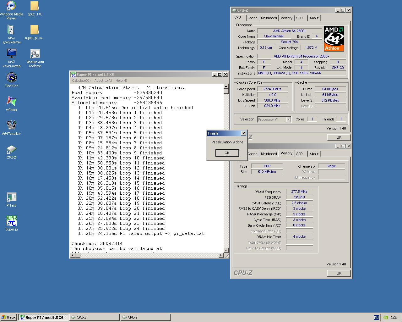
Task: Expand the Processor #1 selection dropdown
Action: click(x=288, y=119)
